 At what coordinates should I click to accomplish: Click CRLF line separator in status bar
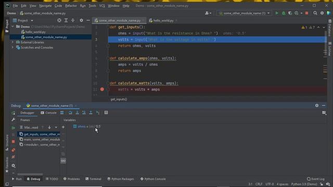259,184
